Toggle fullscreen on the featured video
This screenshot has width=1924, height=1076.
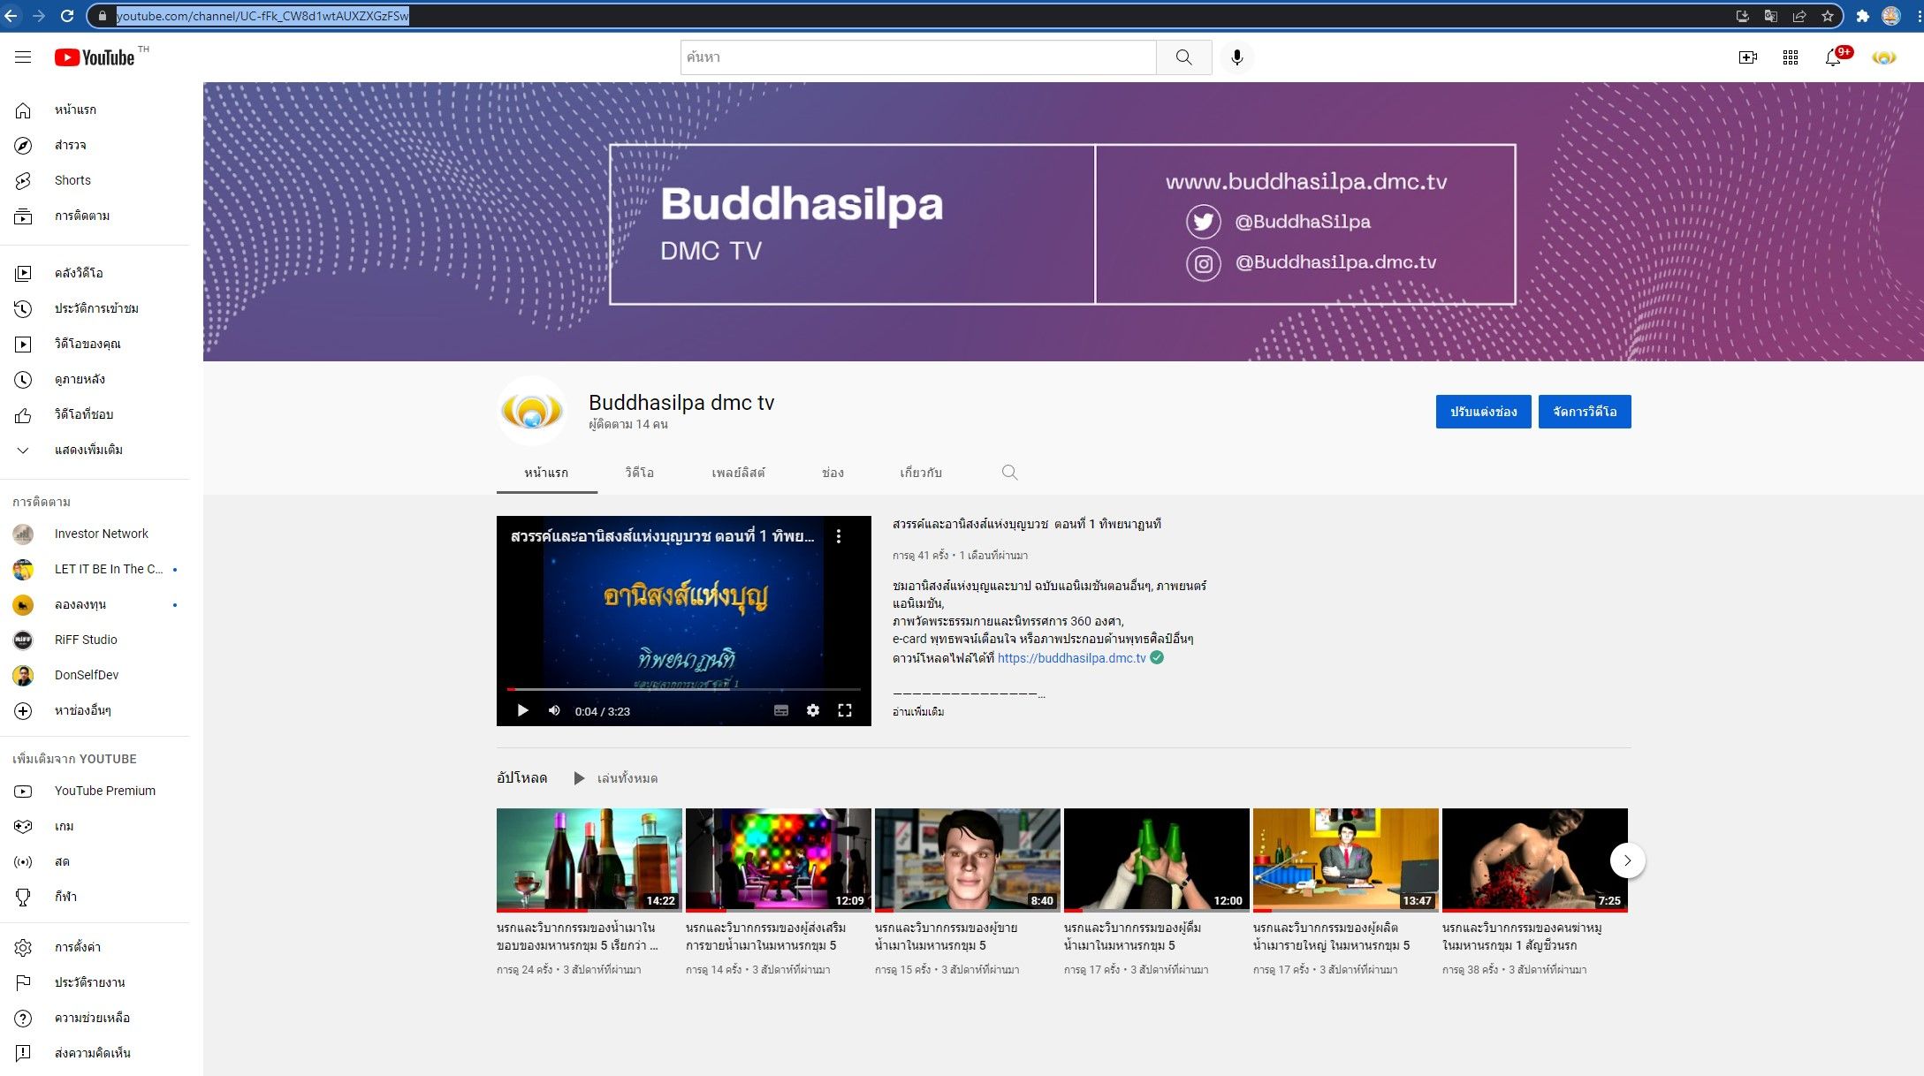(x=844, y=710)
